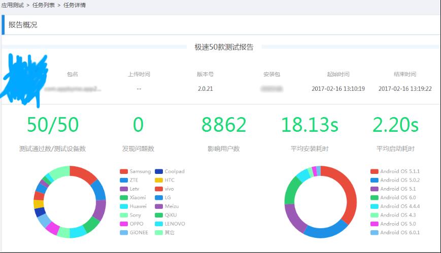Click the 应用测试 breadcrumb link
Image resolution: width=441 pixels, height=253 pixels.
(x=13, y=5)
